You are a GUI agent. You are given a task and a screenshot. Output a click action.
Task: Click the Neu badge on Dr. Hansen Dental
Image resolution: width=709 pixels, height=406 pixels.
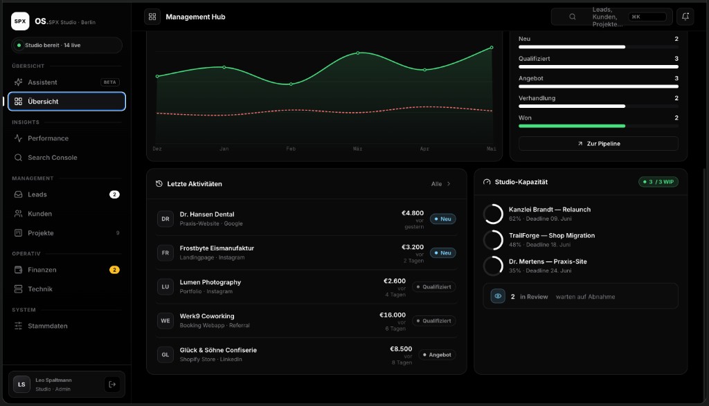click(x=442, y=219)
